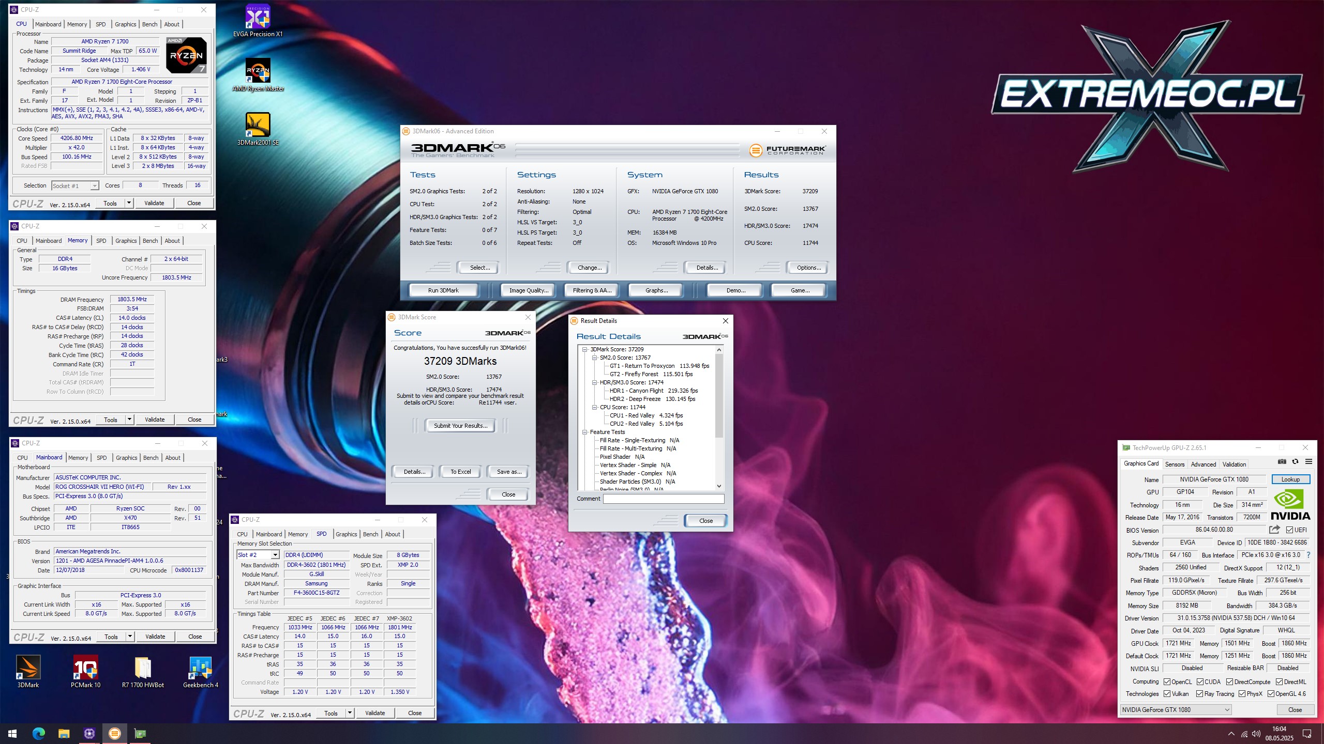1324x744 pixels.
Task: Collapse HDR/SM3.0 Score tree node
Action: point(595,382)
